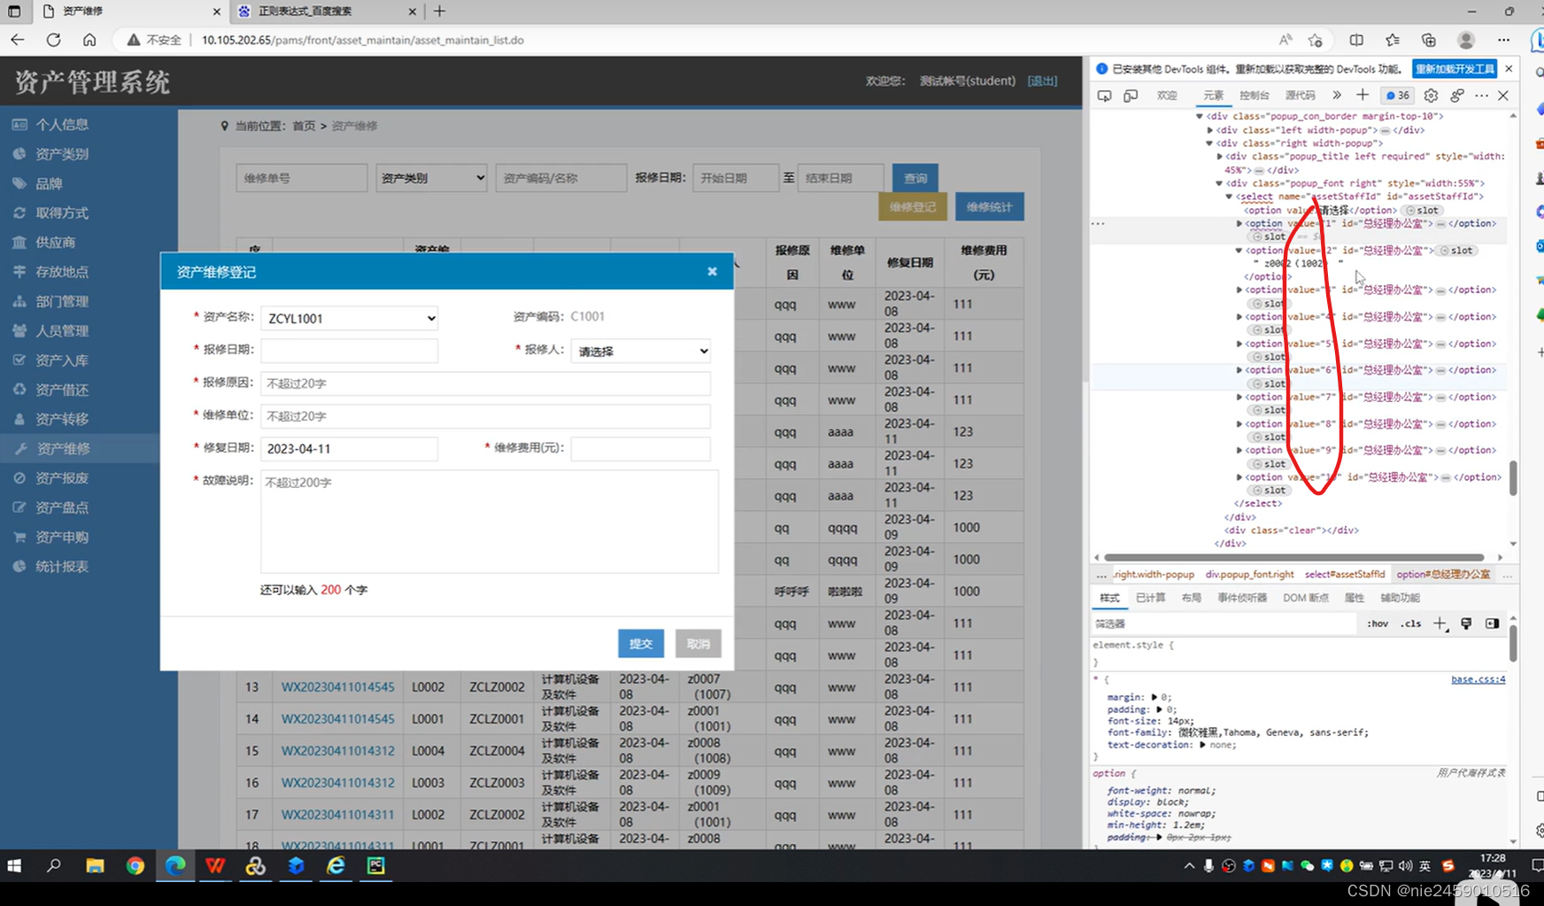This screenshot has width=1544, height=906.
Task: Click the browser back arrow
Action: point(18,40)
